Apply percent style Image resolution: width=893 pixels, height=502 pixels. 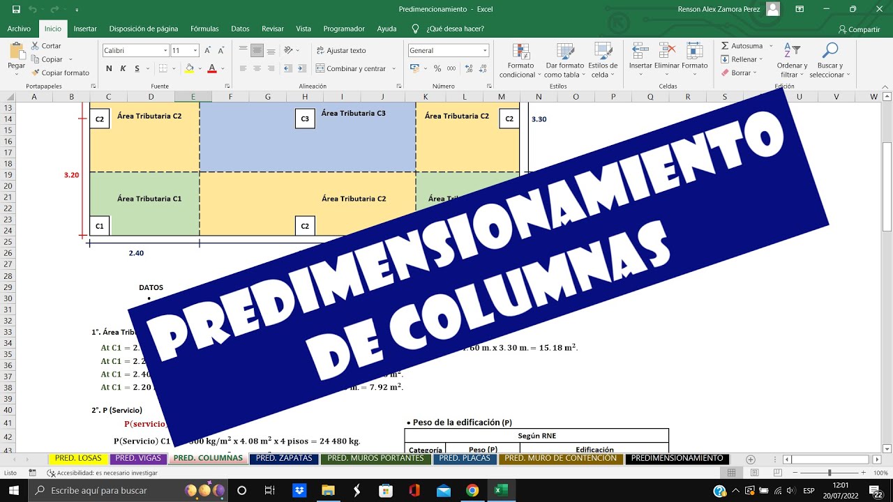(x=437, y=68)
